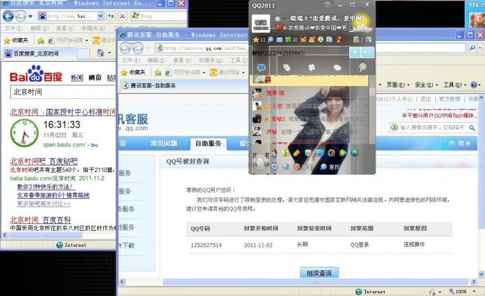Open the Soso S icon in QQ toolbar
The width and height of the screenshot is (485, 296).
tap(321, 40)
